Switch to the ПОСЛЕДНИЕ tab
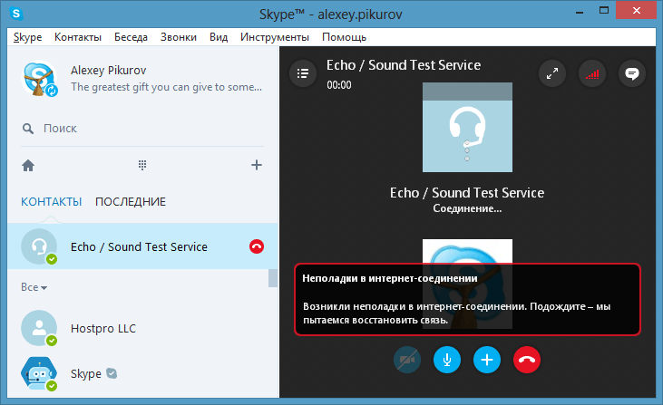 pos(131,201)
